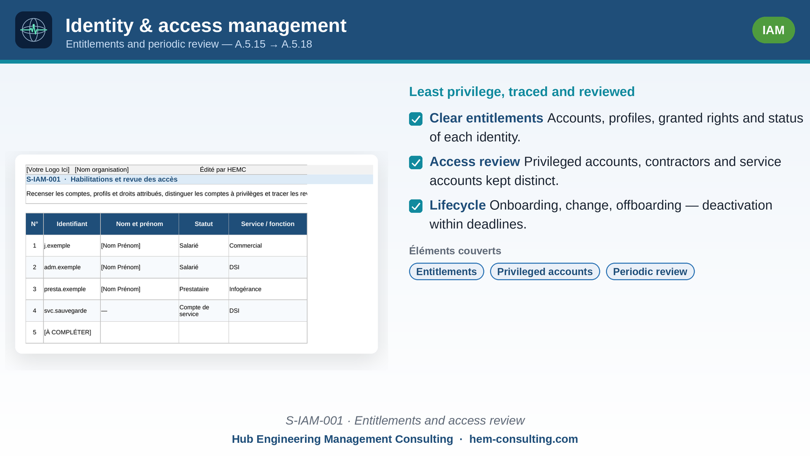Click the Prestataire status cell
The image size is (810, 456).
pyautogui.click(x=204, y=289)
